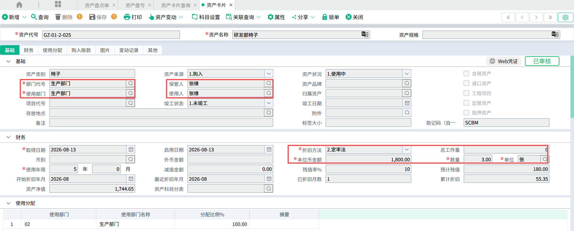This screenshot has width=574, height=231.
Task: Open calendar picker for 开始折旧年月
Action: 131,179
